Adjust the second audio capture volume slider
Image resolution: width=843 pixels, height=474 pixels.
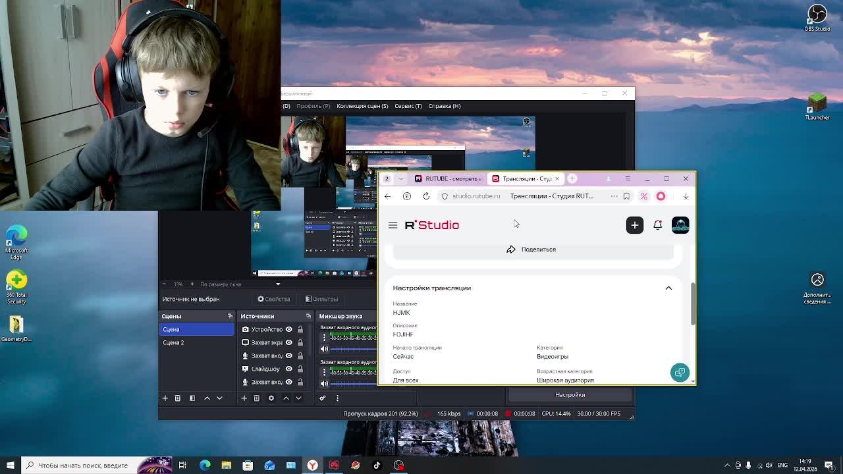tap(353, 383)
